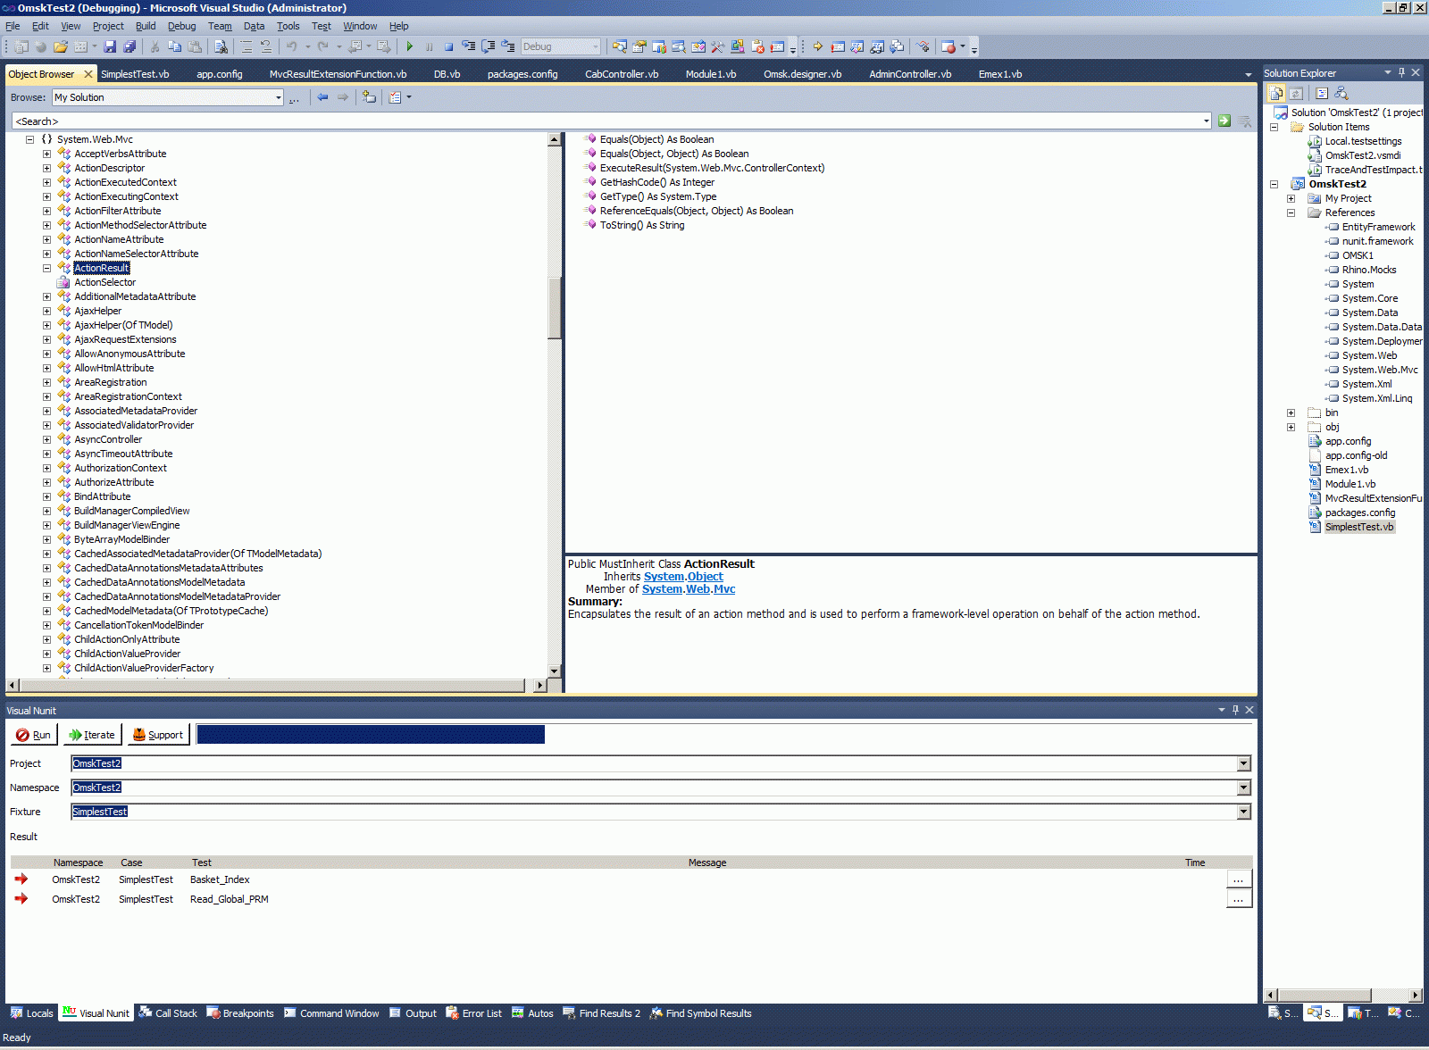Viewport: 1429px width, 1050px height.
Task: Select ExecuteResult method in members list
Action: (x=712, y=168)
